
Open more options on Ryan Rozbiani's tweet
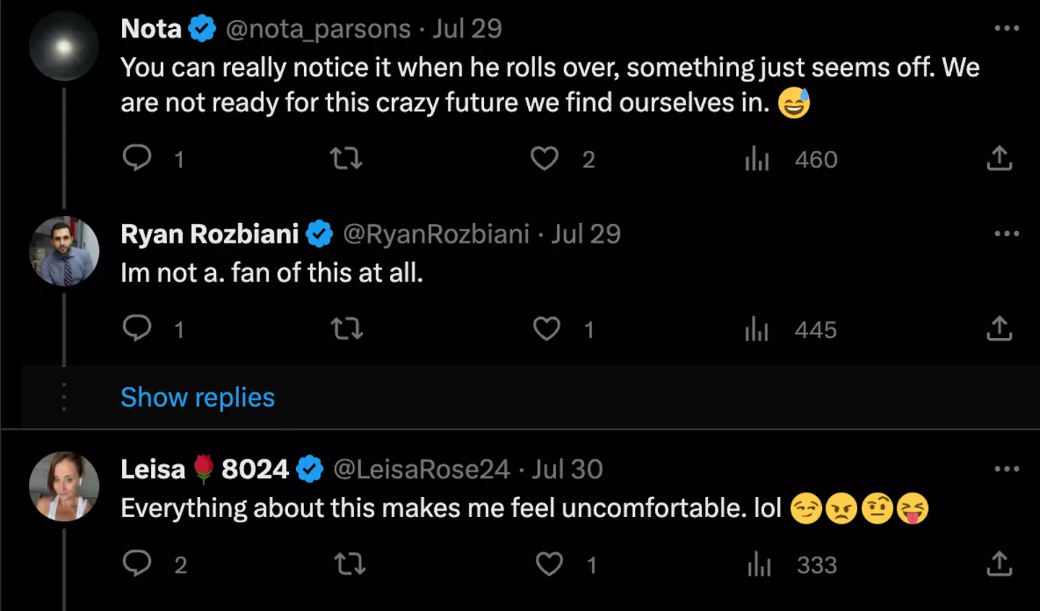point(1007,234)
